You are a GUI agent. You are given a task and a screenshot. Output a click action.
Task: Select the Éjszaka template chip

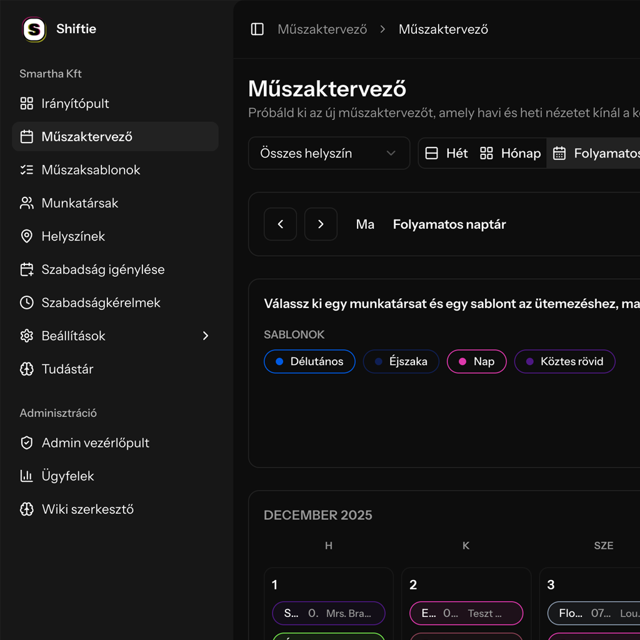coord(401,362)
